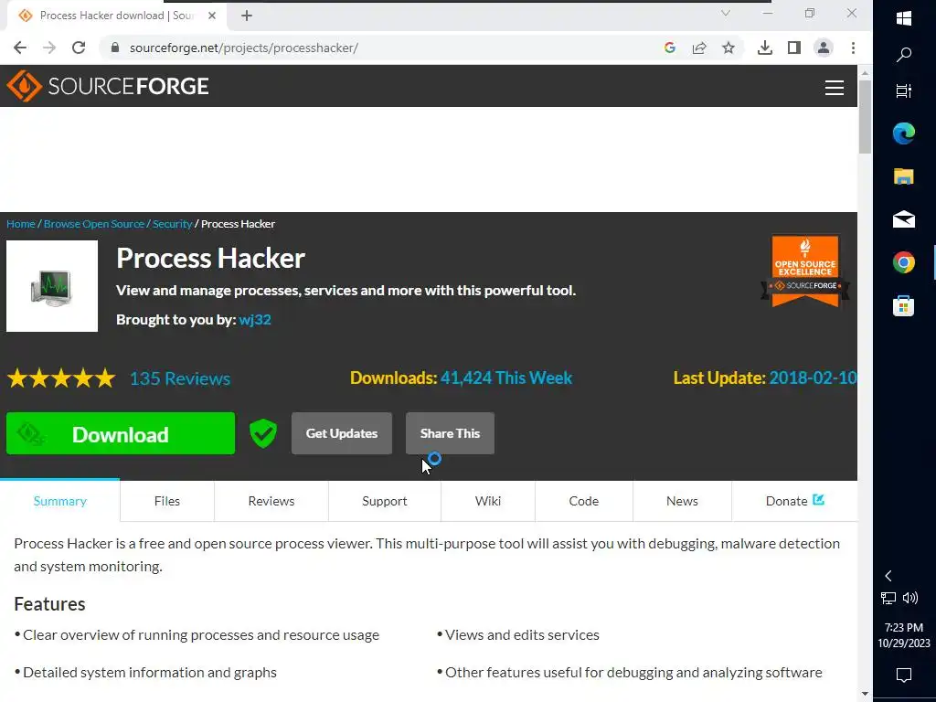The width and height of the screenshot is (936, 702).
Task: Click the network icon in the system tray
Action: pyautogui.click(x=888, y=598)
